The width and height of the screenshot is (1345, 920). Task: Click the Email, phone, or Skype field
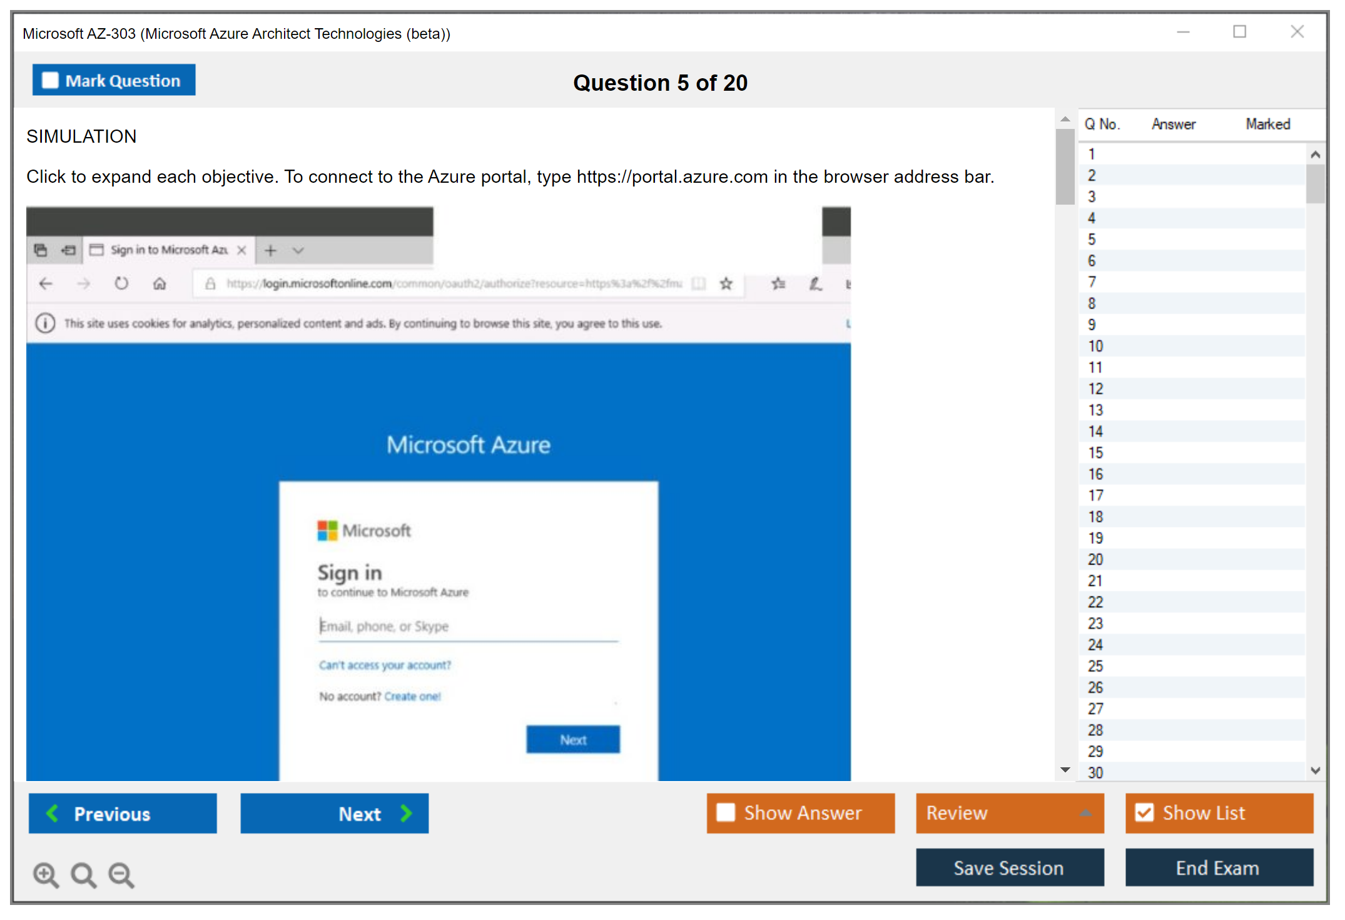[467, 626]
